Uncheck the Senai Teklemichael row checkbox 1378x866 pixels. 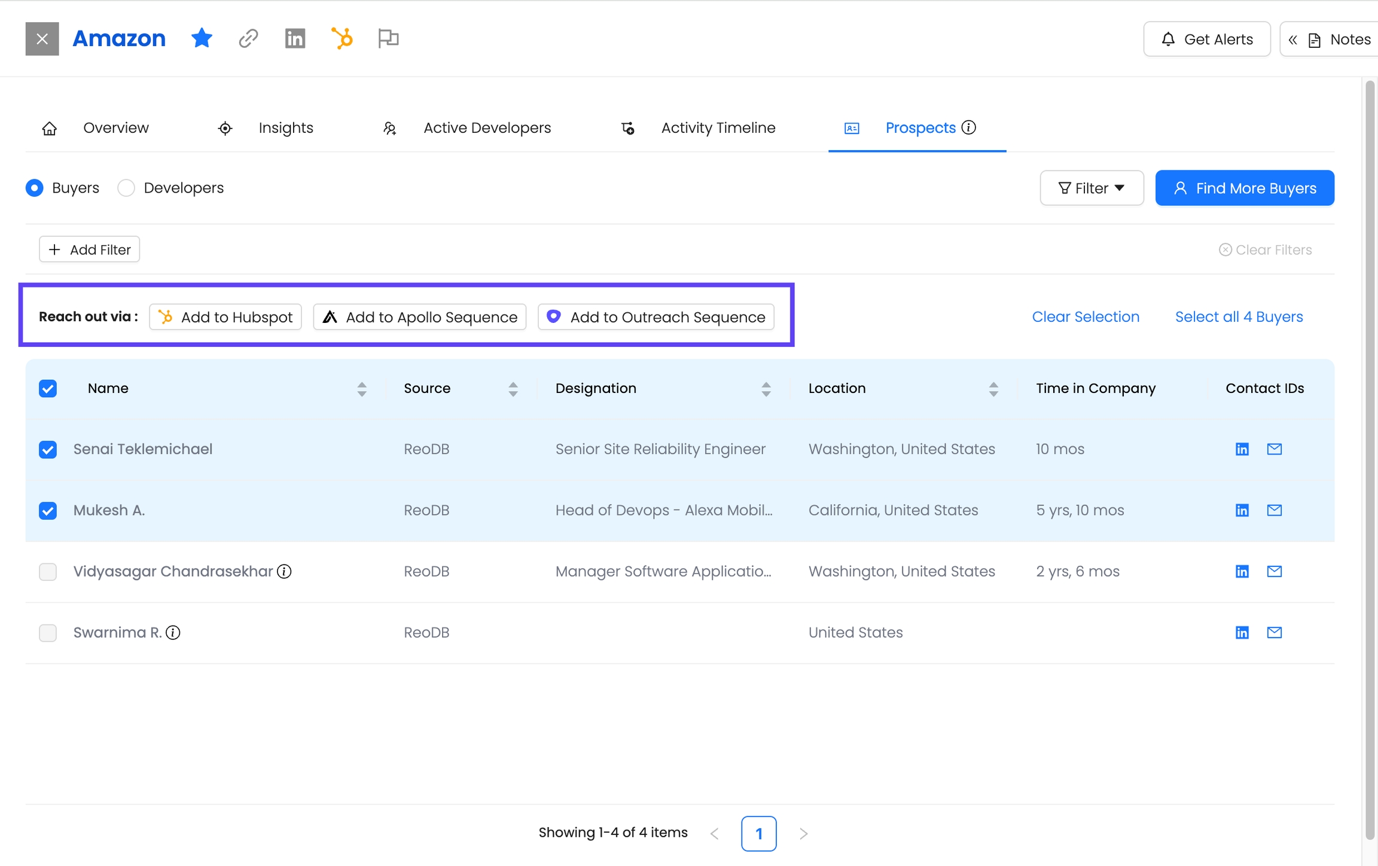[x=48, y=449]
